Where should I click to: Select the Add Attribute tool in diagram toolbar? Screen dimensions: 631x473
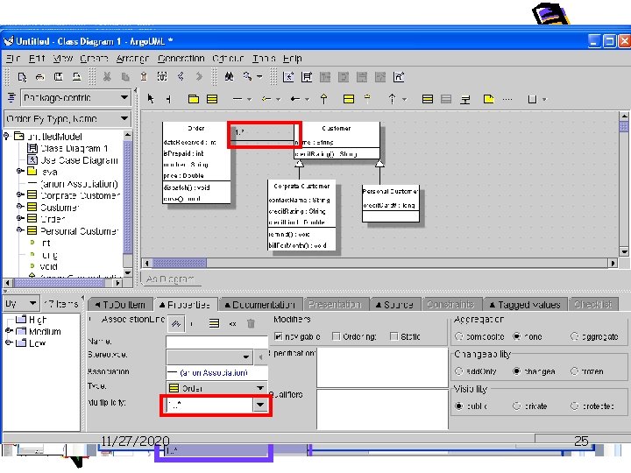tap(428, 98)
